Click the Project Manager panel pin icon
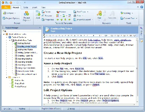This screenshot has width=145, height=112. 40,28
